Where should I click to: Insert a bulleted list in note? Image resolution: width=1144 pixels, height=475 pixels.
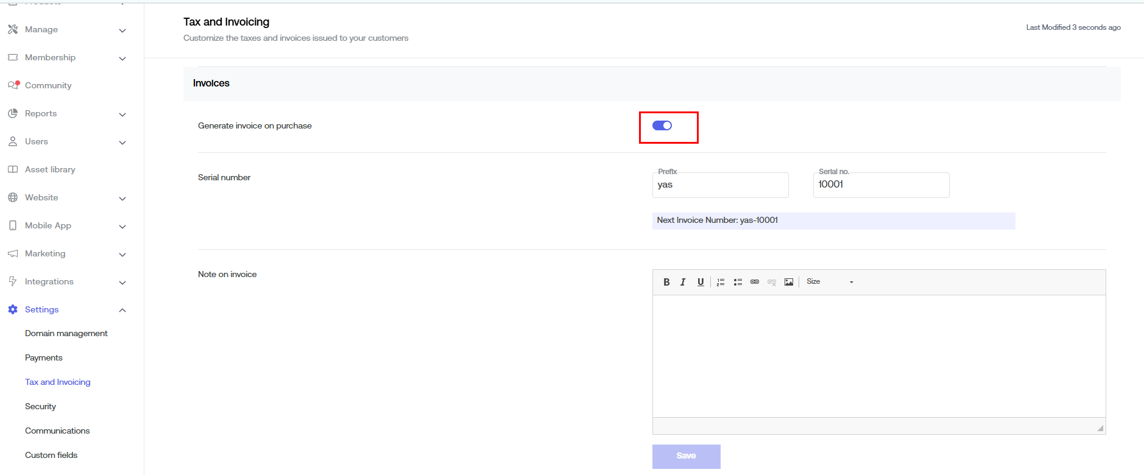[x=738, y=282]
